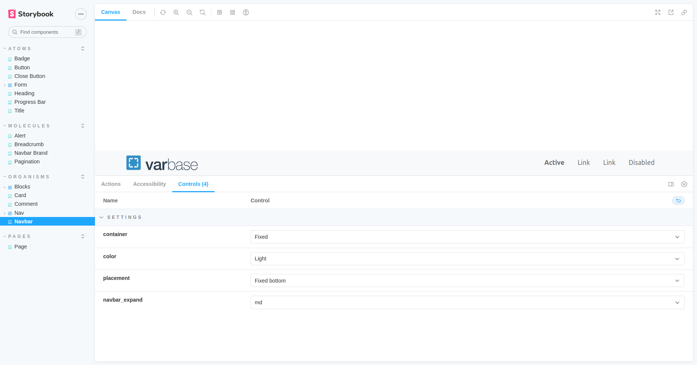The image size is (697, 365).
Task: Open the placement dropdown
Action: [x=467, y=281]
